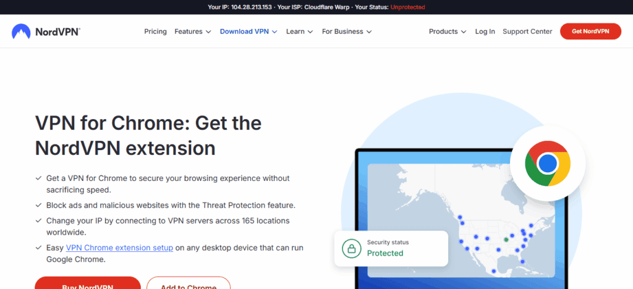Screen dimensions: 633x289
Task: Open the For Business dropdown
Action: pyautogui.click(x=346, y=31)
